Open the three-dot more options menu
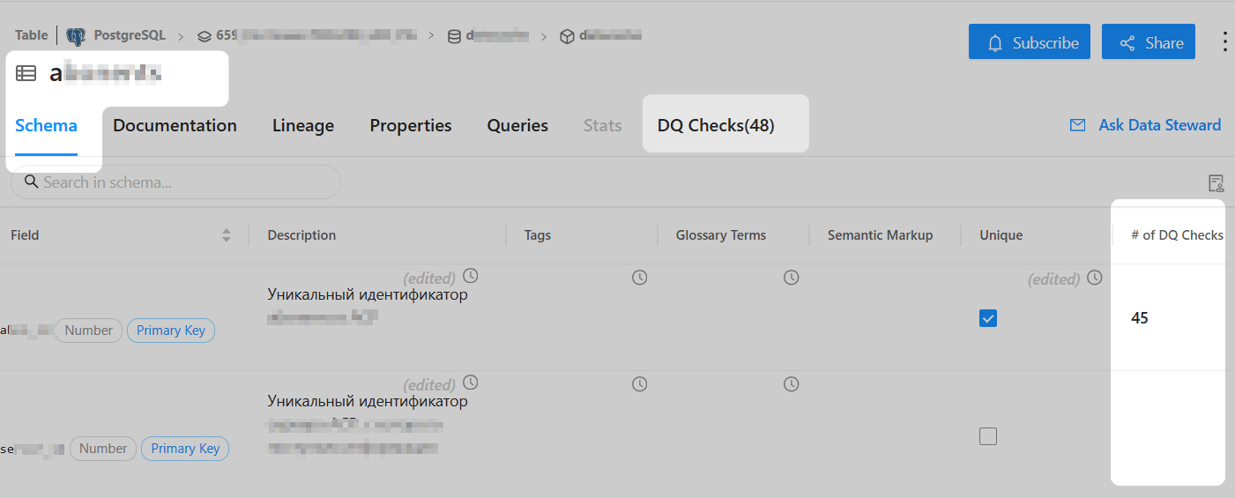 pyautogui.click(x=1224, y=42)
